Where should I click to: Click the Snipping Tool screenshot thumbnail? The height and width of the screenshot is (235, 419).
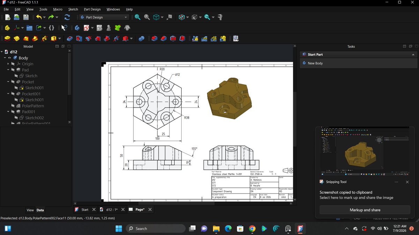coord(365,151)
